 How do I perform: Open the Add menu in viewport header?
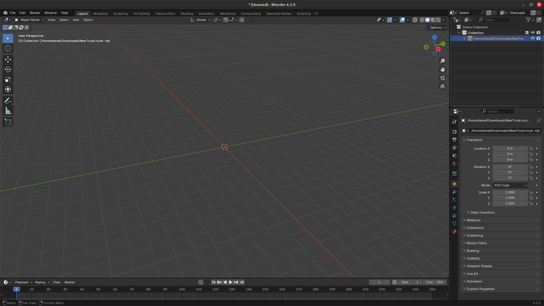click(76, 20)
